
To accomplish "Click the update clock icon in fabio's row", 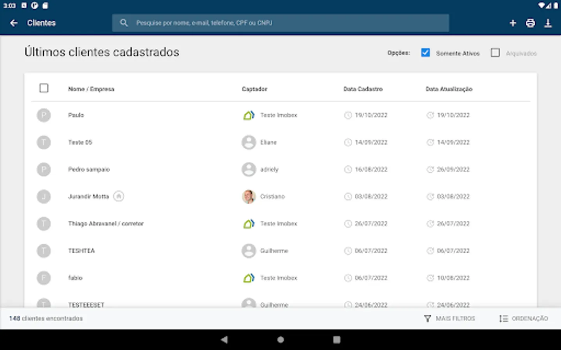I will [430, 278].
